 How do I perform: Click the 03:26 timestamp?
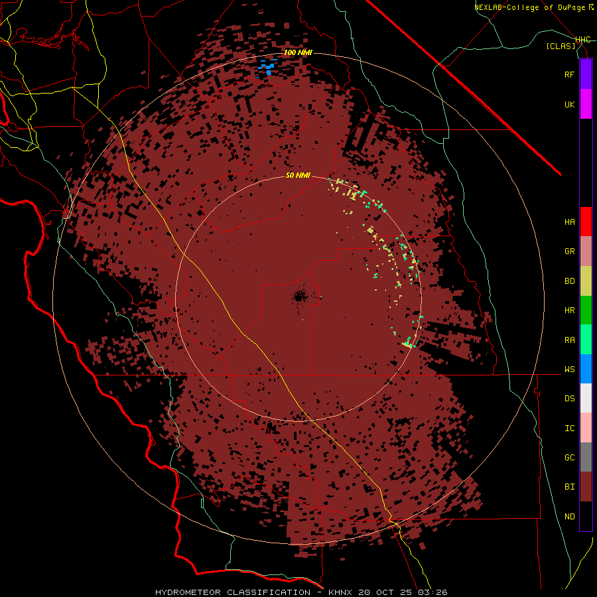tap(433, 592)
